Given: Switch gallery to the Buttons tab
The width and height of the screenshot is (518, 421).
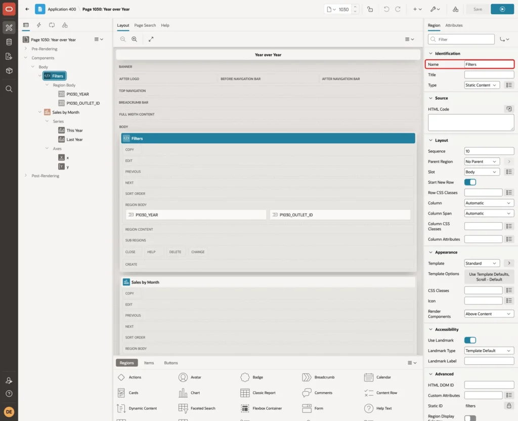Looking at the screenshot, I should tap(171, 363).
